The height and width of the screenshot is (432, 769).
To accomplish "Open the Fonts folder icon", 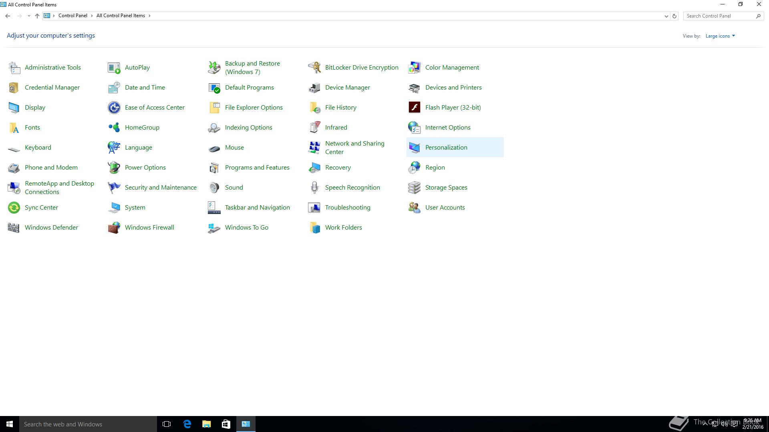I will (14, 128).
